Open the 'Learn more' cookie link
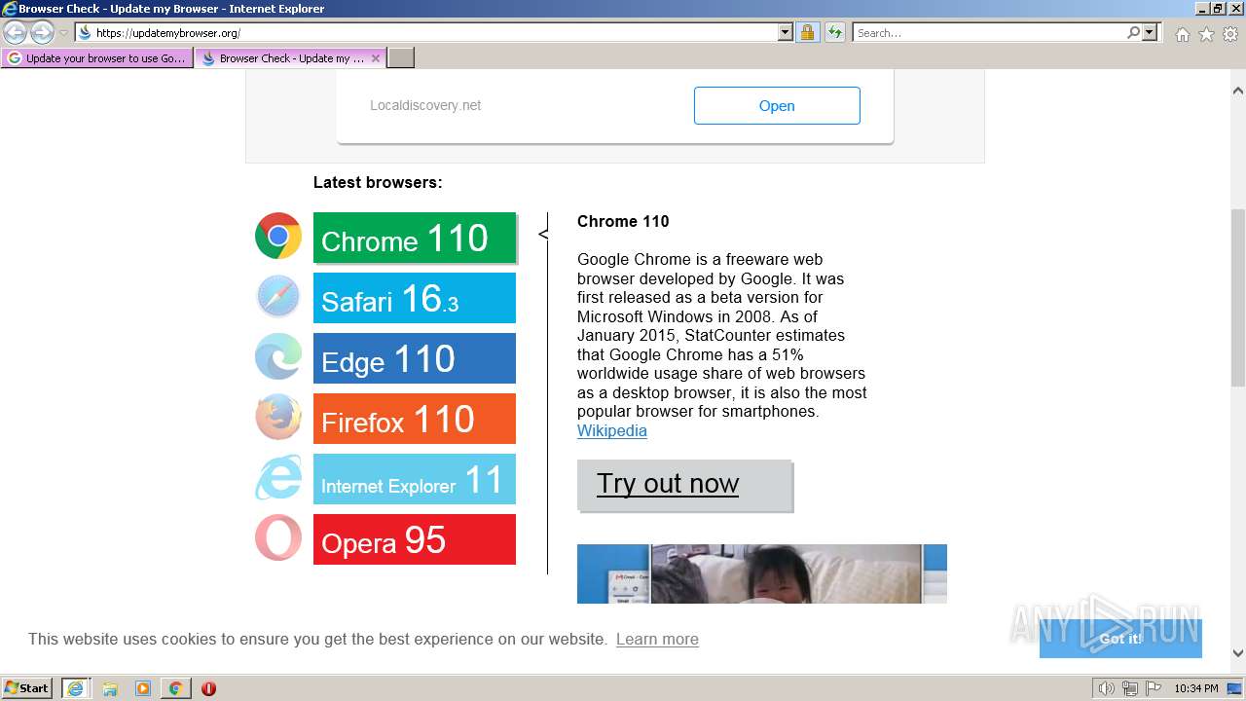The image size is (1246, 701). 657,639
